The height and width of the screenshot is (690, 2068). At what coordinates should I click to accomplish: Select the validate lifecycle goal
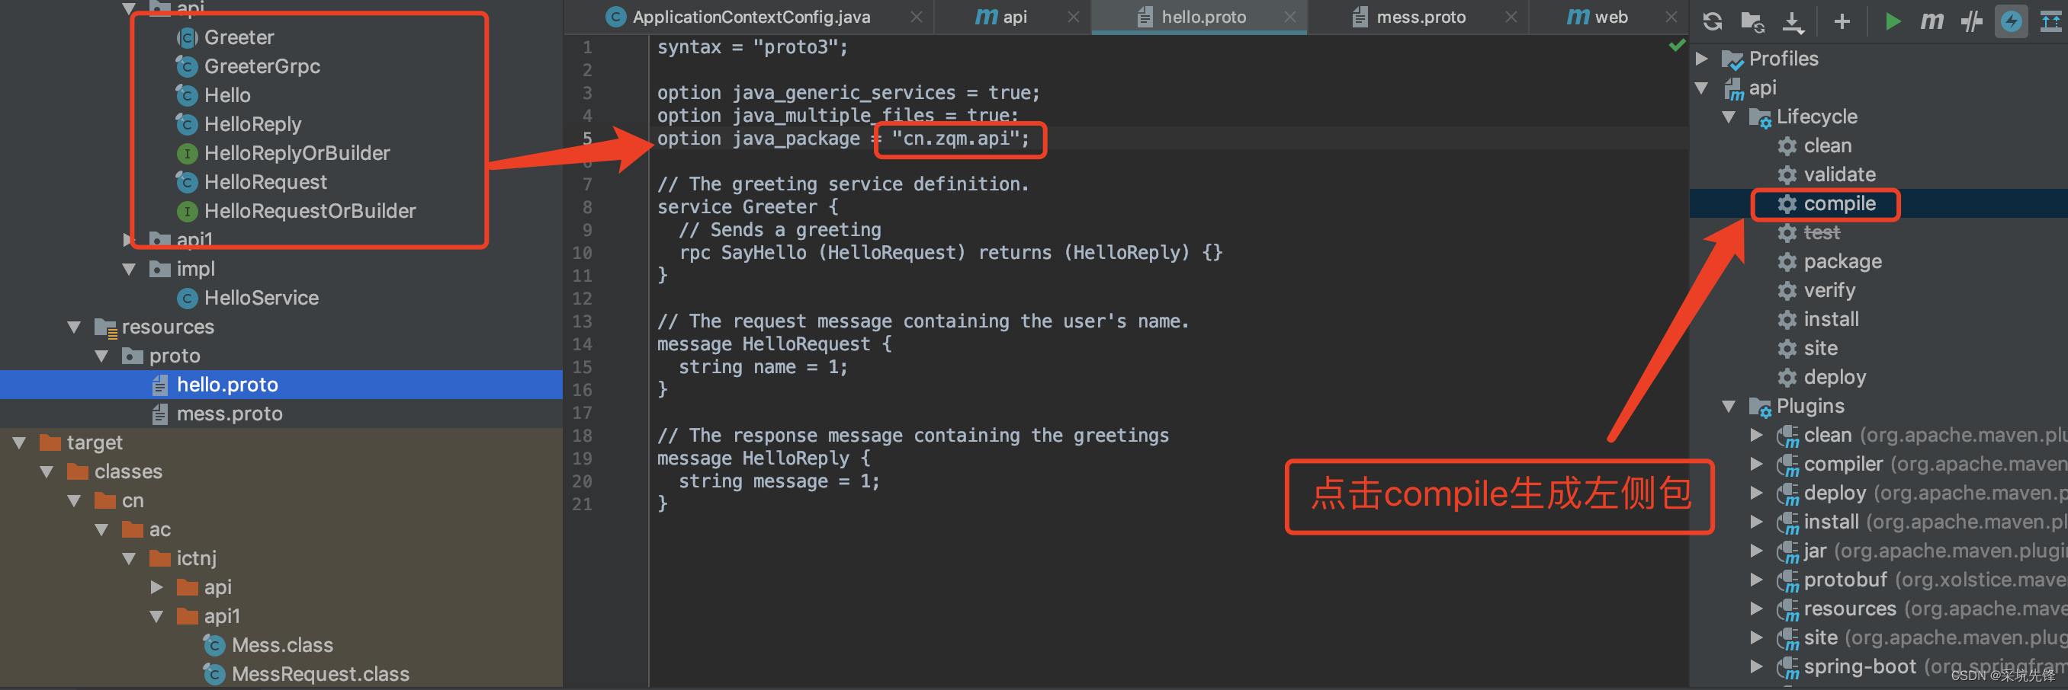[1840, 174]
